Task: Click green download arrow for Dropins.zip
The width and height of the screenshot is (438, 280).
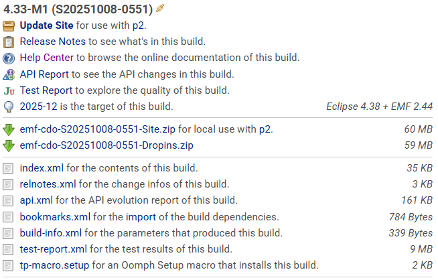Action: click(x=9, y=145)
